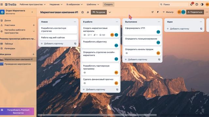This screenshot has width=209, height=117.
Task: Open card Разработать контентную стратегию
Action: pyautogui.click(x=58, y=30)
